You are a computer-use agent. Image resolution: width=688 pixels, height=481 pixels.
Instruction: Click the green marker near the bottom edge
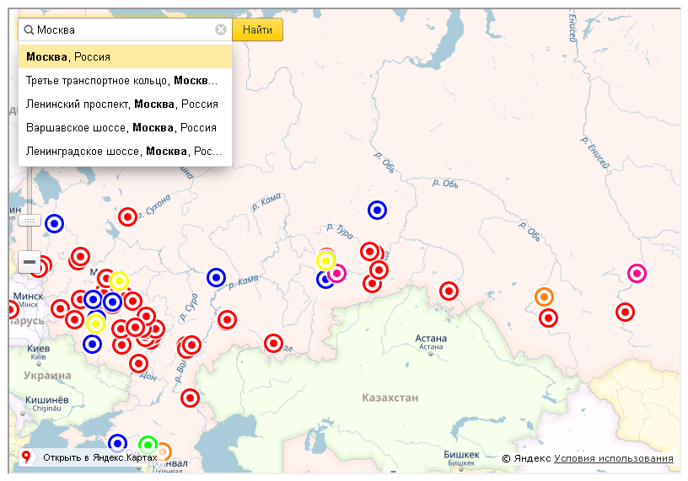[x=148, y=444]
